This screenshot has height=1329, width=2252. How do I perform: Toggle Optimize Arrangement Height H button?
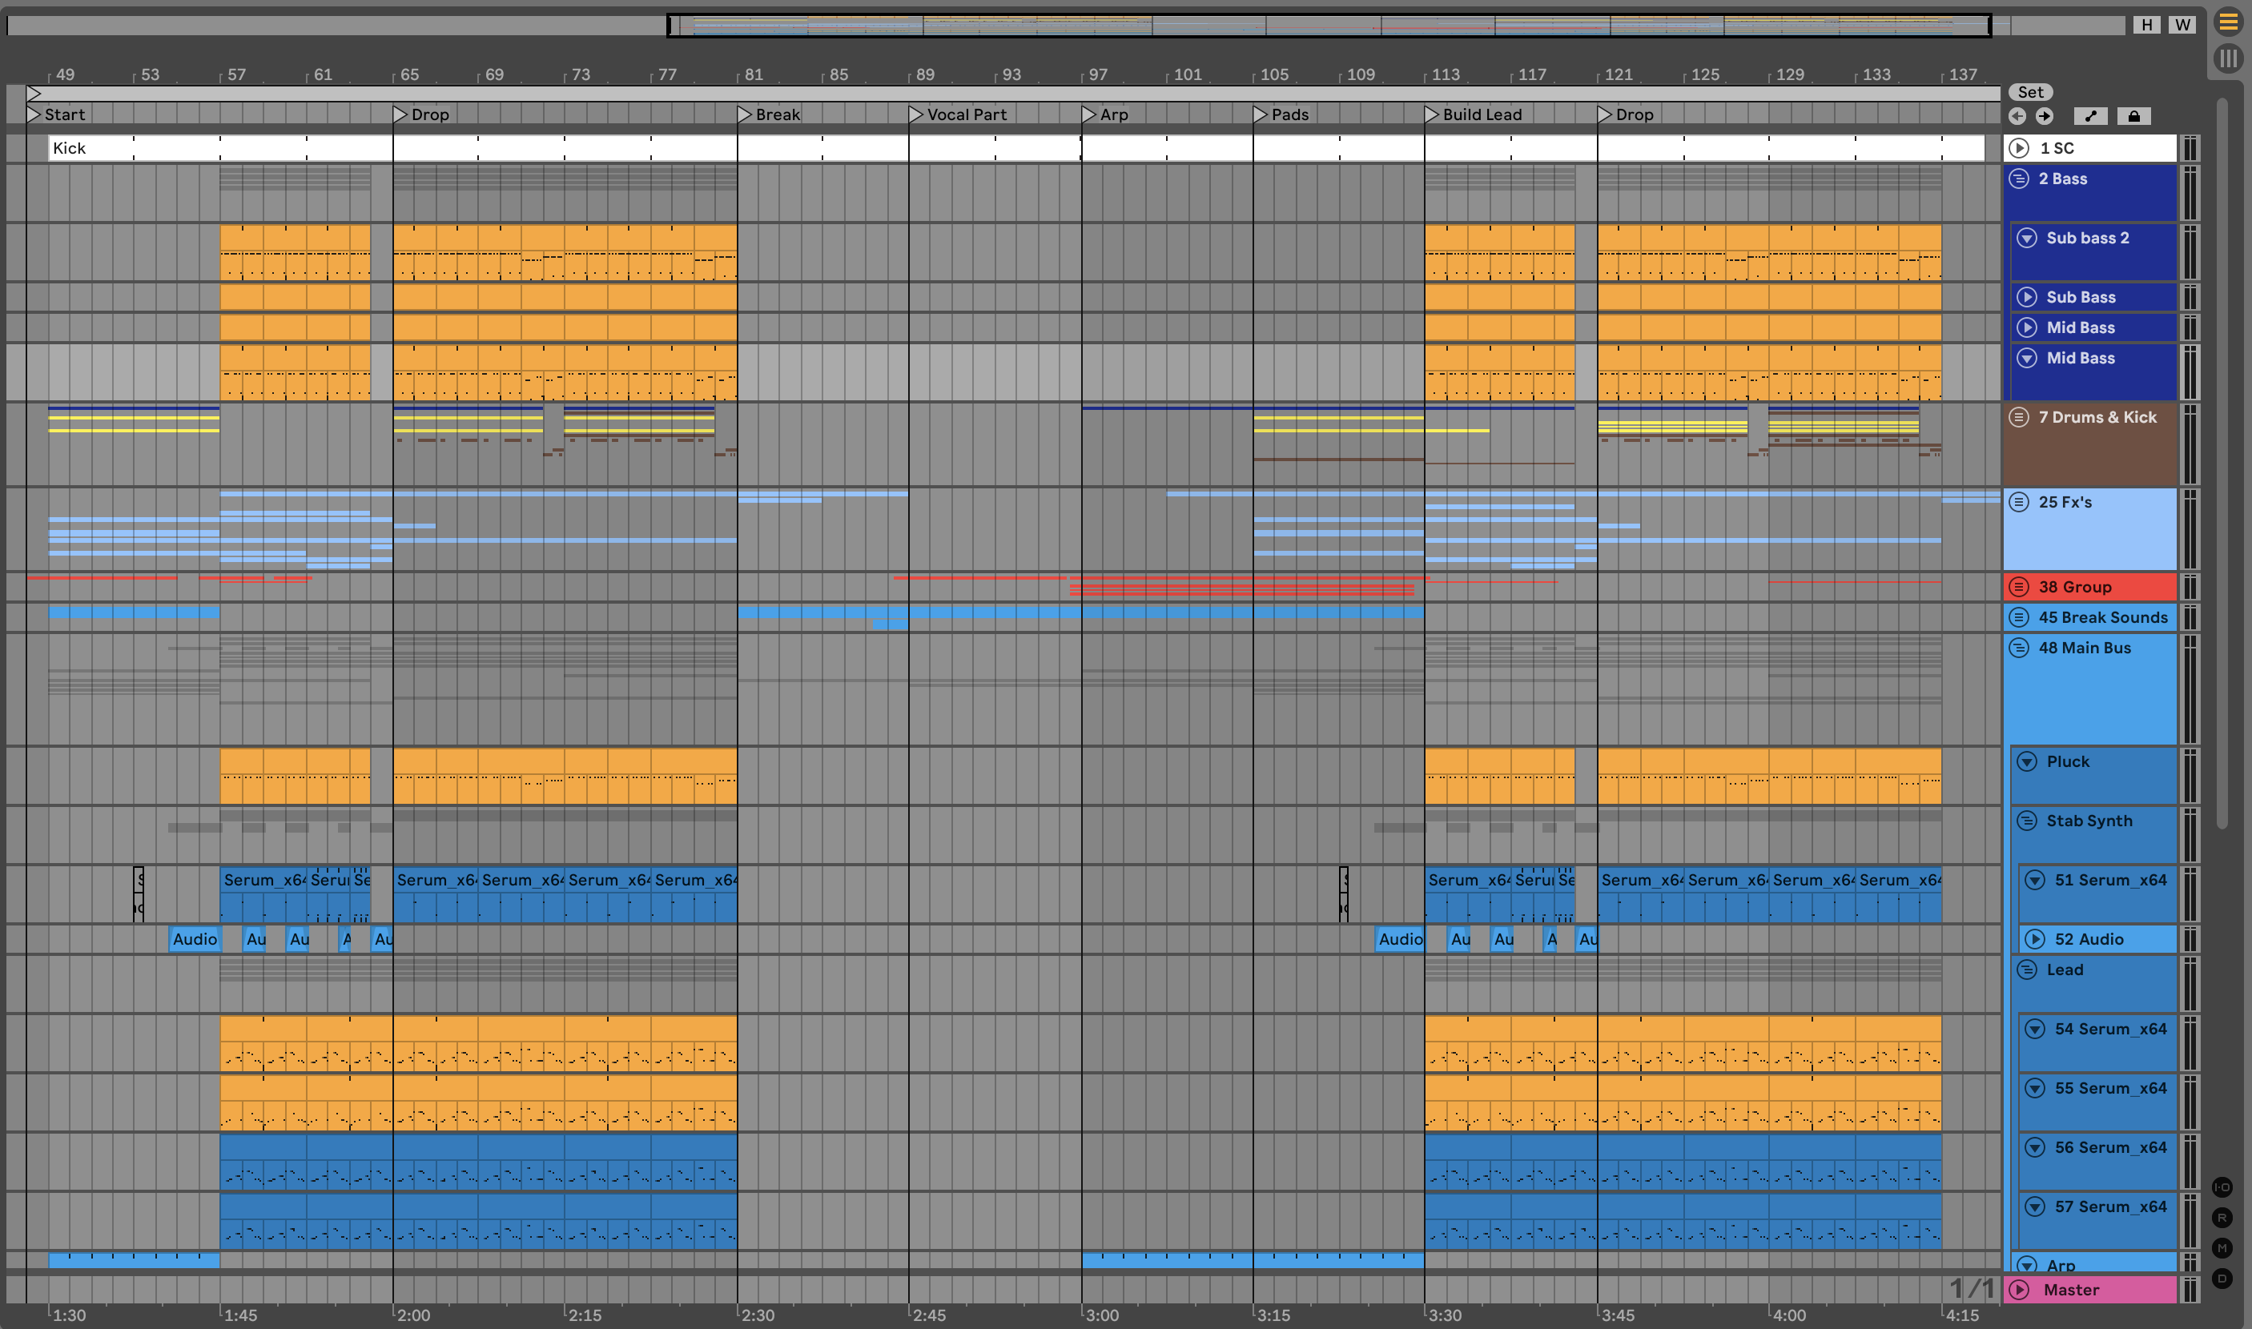click(x=2146, y=24)
